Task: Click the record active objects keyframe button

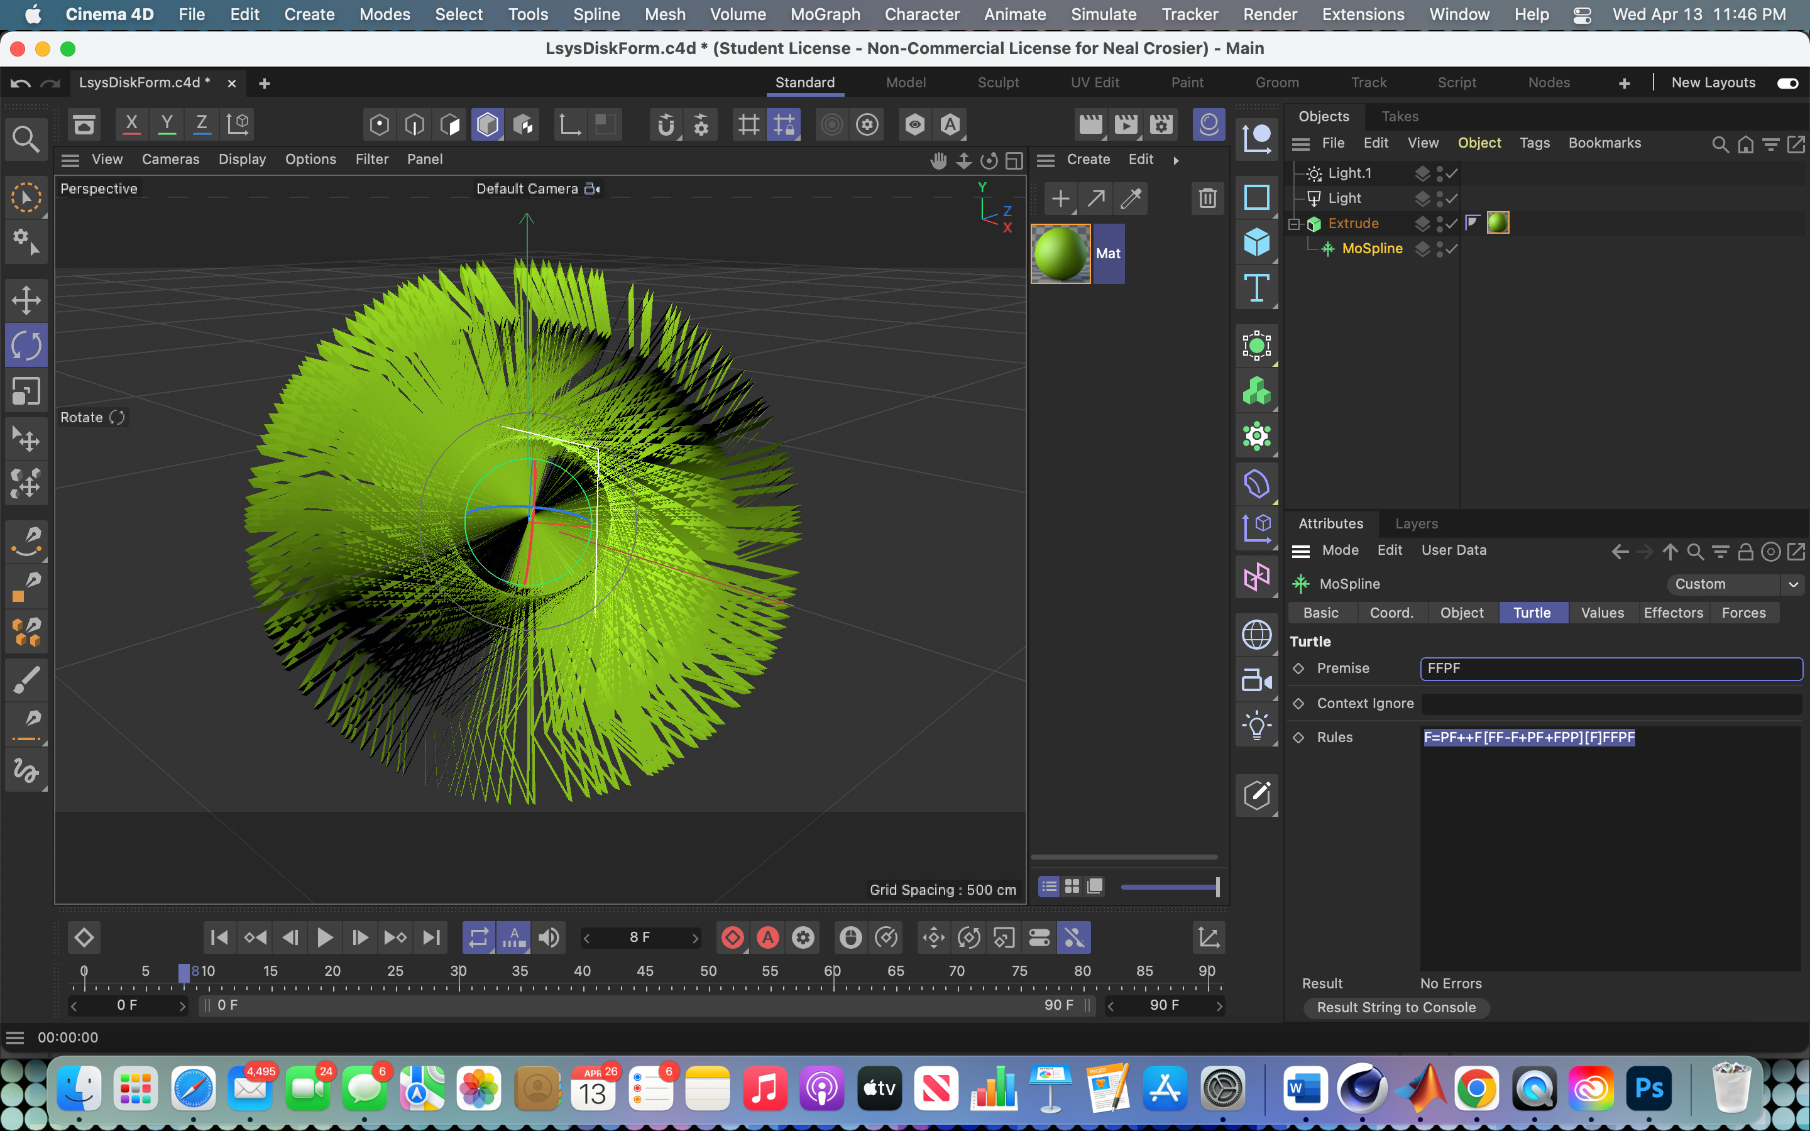Action: click(x=732, y=937)
